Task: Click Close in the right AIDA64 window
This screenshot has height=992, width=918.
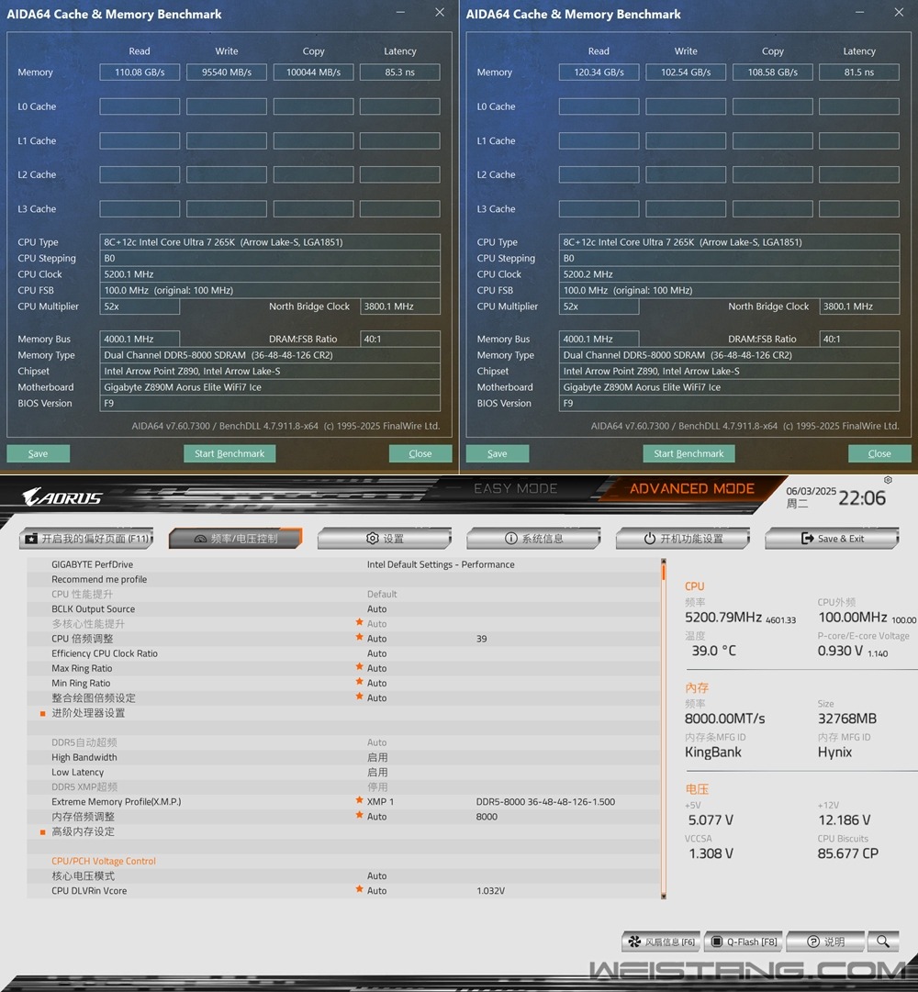Action: coord(879,453)
